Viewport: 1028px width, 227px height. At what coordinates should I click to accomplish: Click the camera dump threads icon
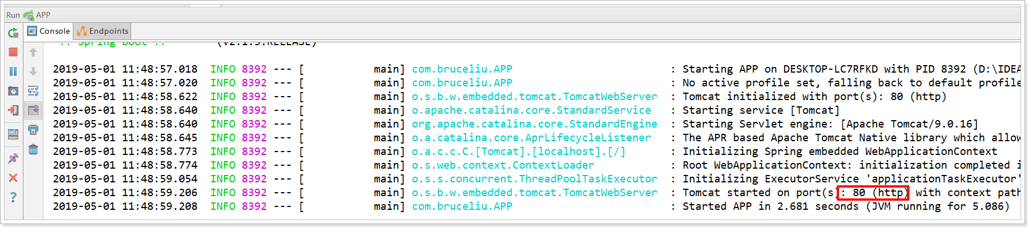point(13,91)
